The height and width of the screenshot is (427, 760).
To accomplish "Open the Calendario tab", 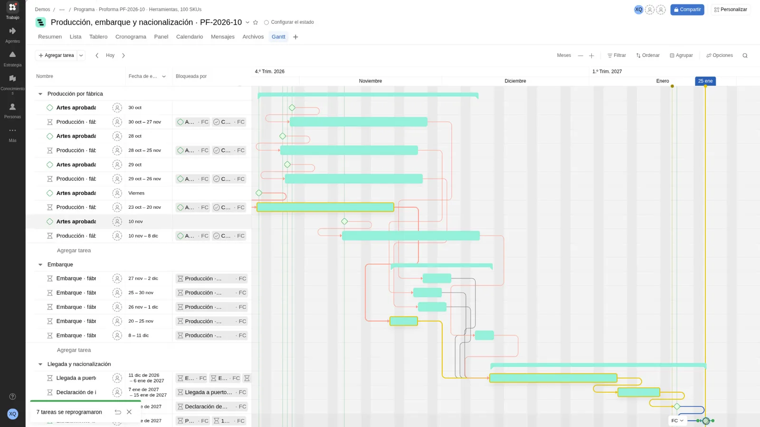I will pyautogui.click(x=190, y=37).
